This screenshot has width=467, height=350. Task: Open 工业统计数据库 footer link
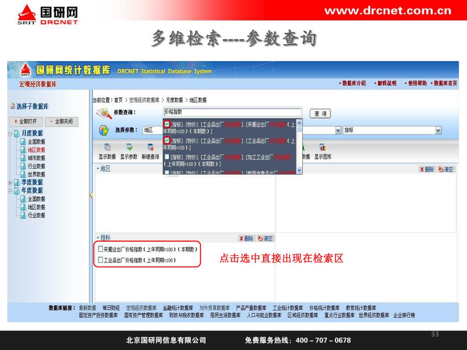click(x=288, y=308)
